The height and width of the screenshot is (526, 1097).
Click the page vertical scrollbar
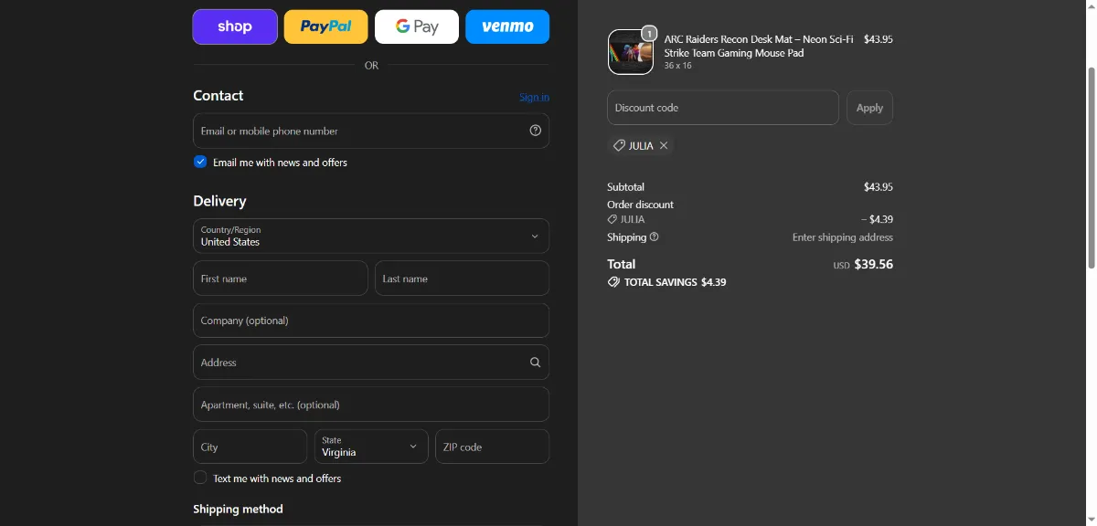1090,168
